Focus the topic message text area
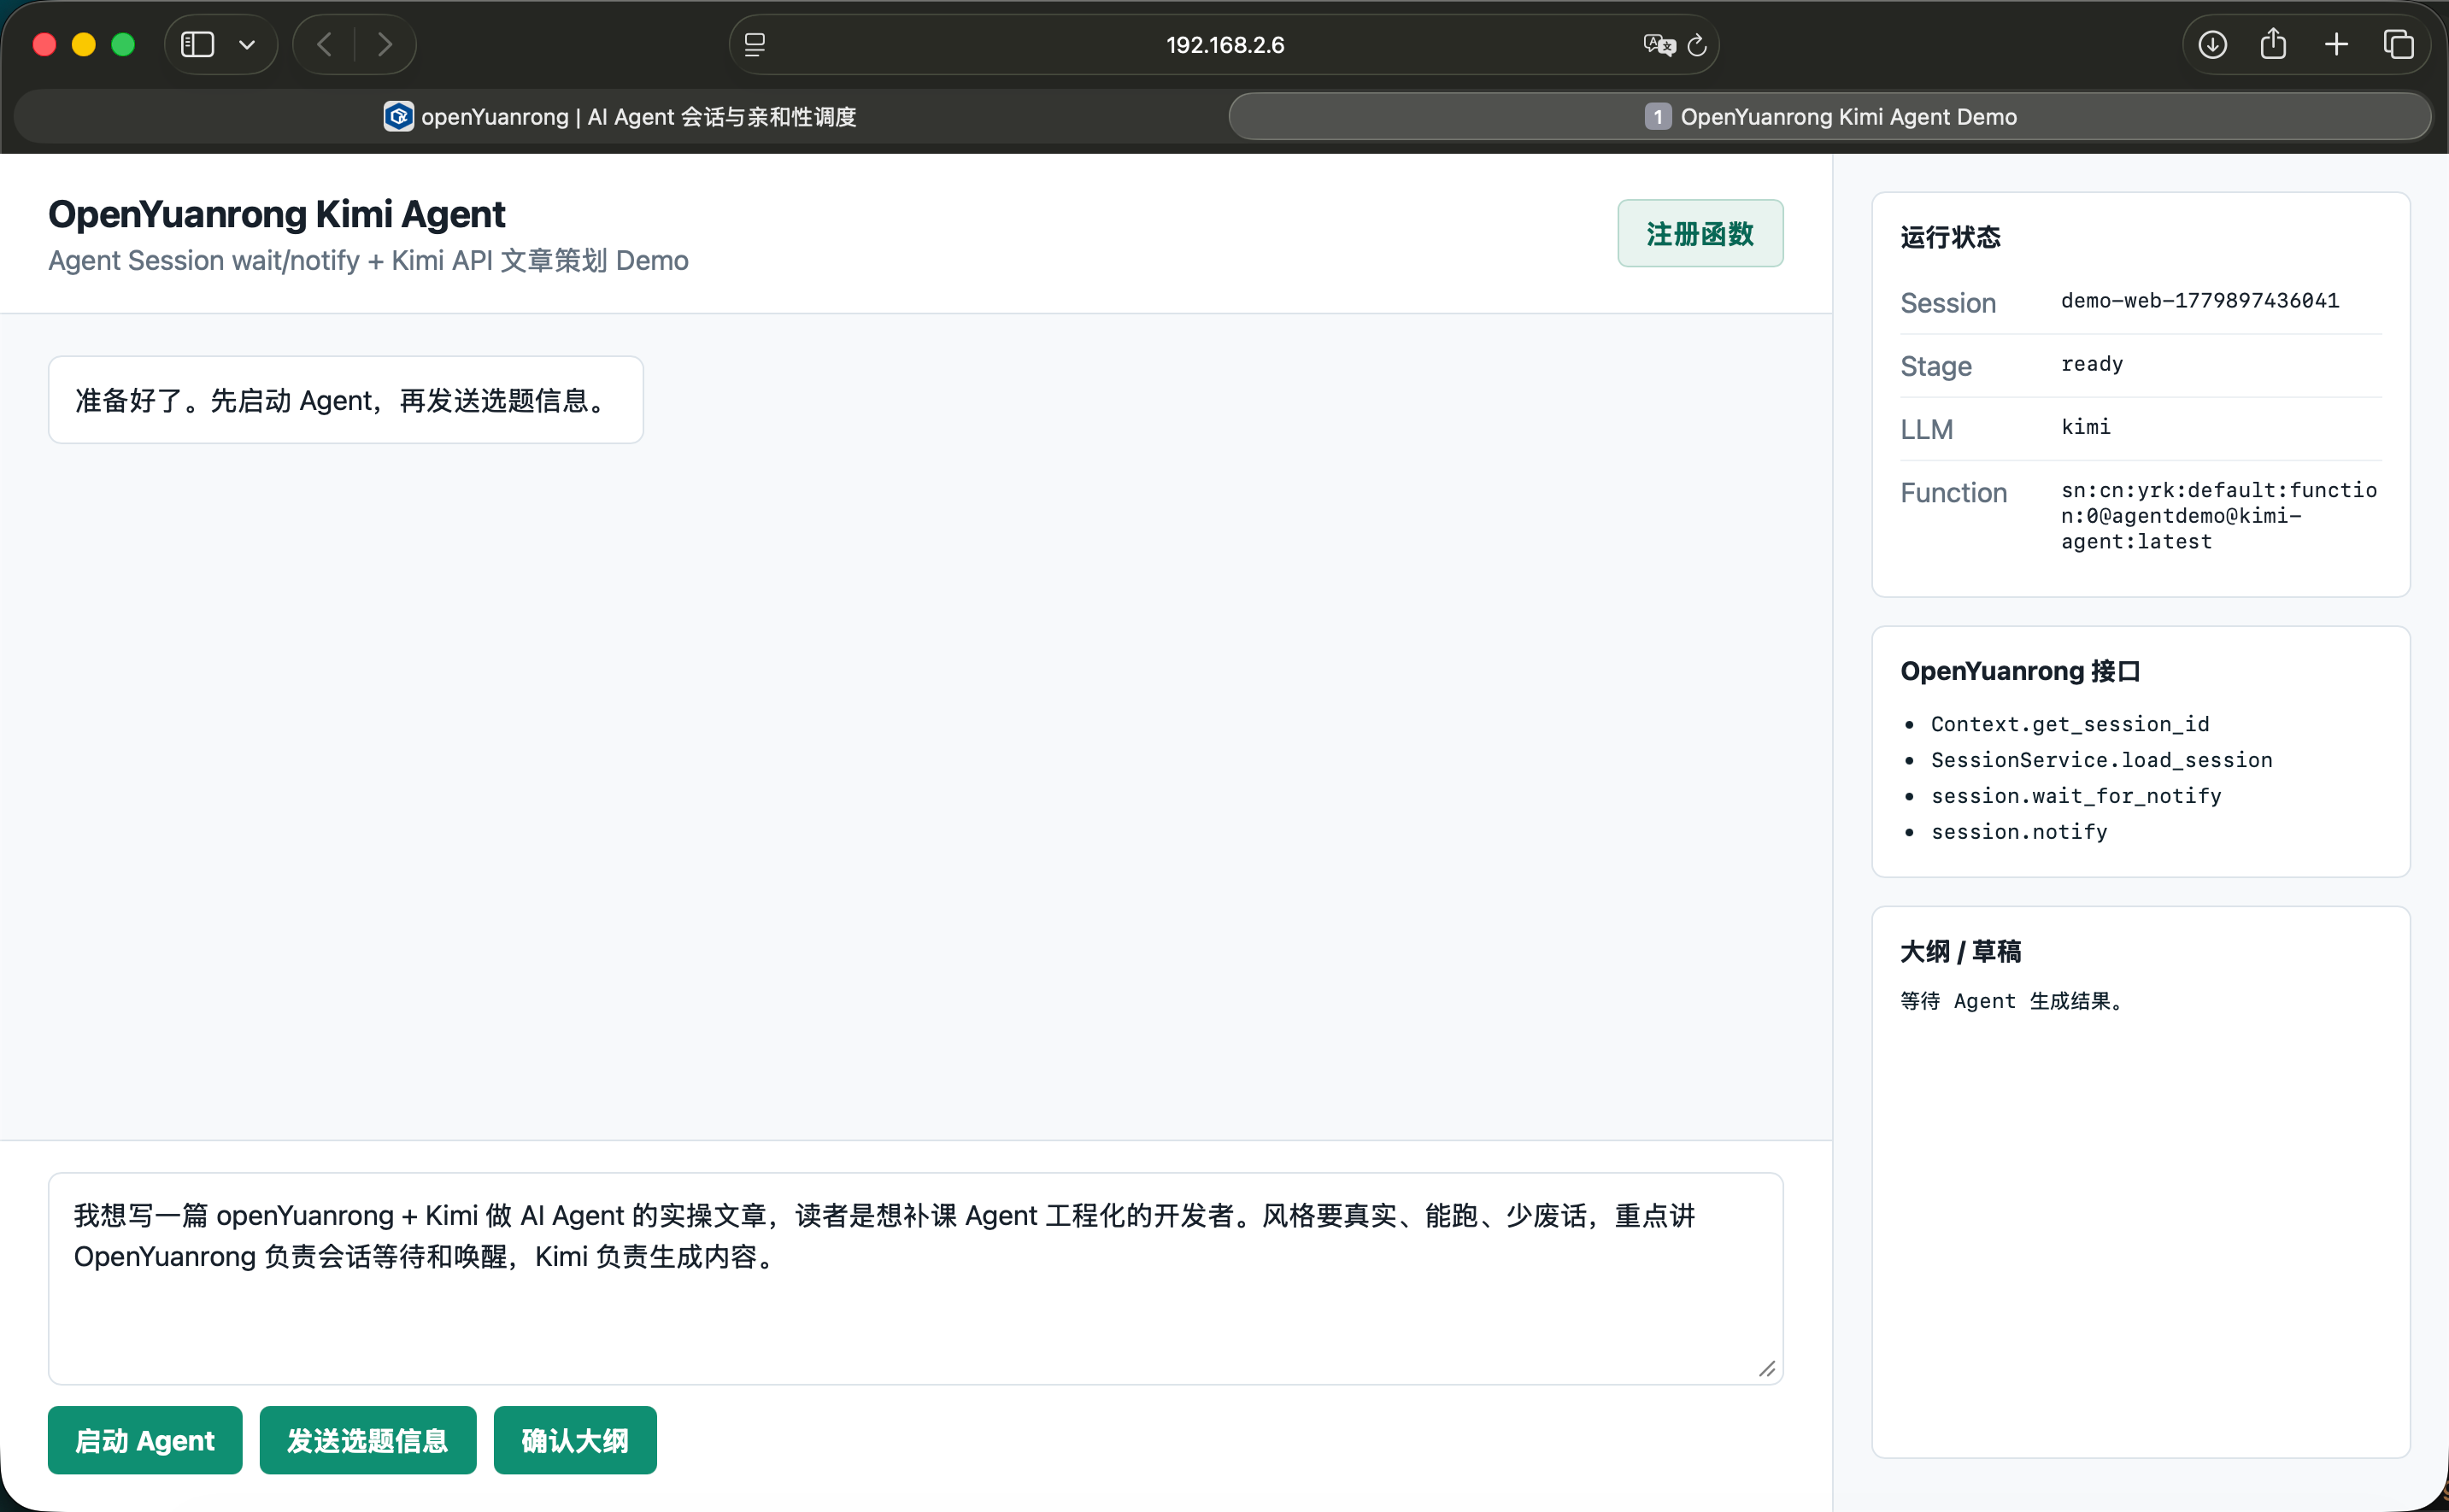This screenshot has width=2449, height=1512. point(915,1279)
